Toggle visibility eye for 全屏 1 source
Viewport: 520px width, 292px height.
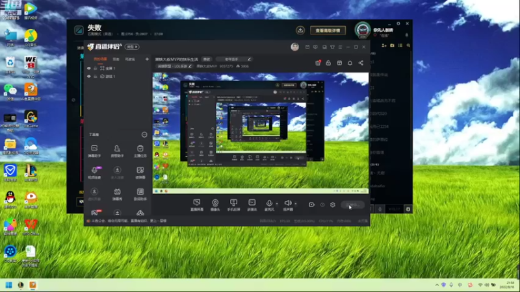point(88,68)
